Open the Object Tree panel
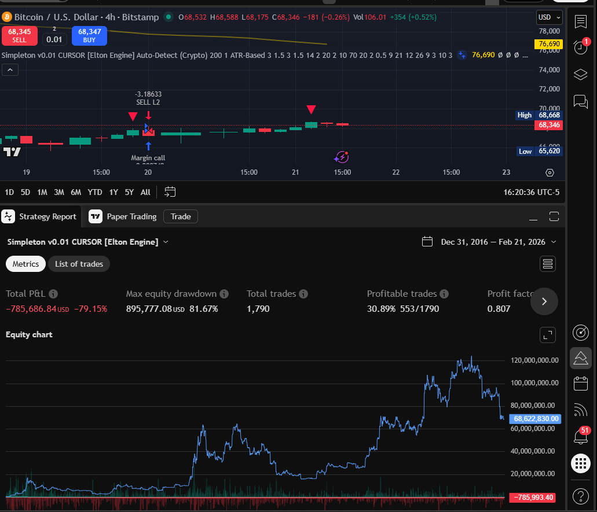This screenshot has height=512, width=597. pos(581,74)
